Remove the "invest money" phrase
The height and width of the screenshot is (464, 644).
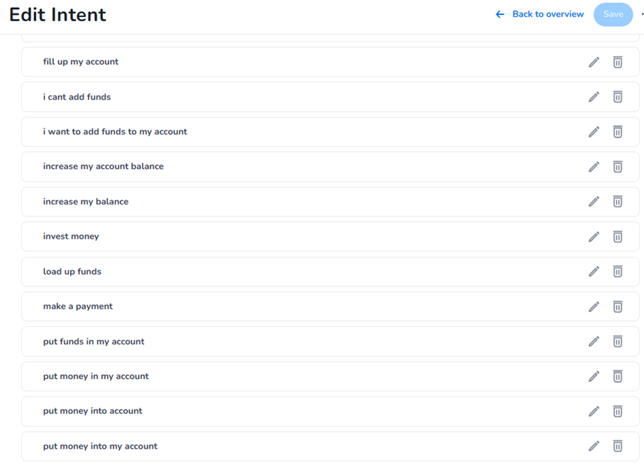pos(618,236)
